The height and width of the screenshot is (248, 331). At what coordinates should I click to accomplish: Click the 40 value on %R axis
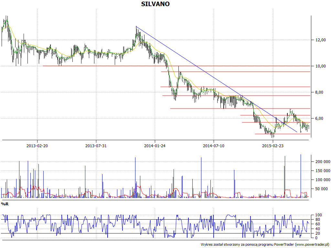[317, 229]
